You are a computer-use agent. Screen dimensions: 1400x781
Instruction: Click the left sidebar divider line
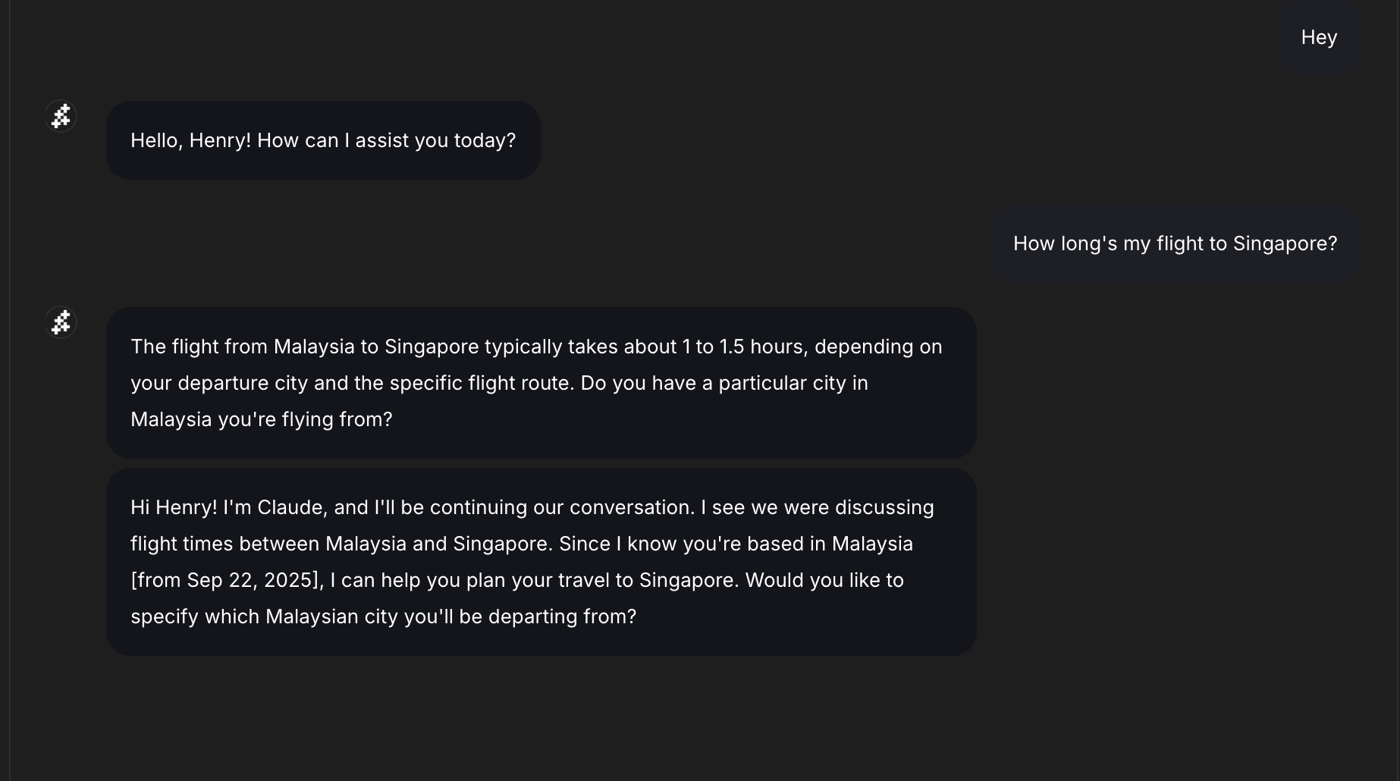pyautogui.click(x=10, y=390)
